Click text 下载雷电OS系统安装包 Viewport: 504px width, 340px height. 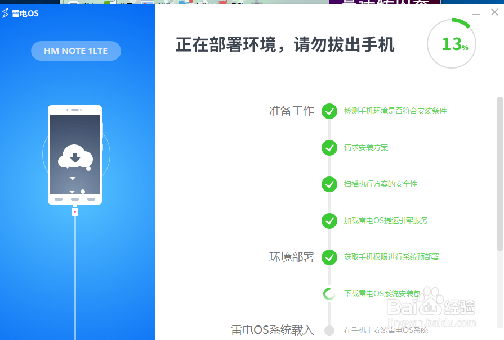coord(382,293)
